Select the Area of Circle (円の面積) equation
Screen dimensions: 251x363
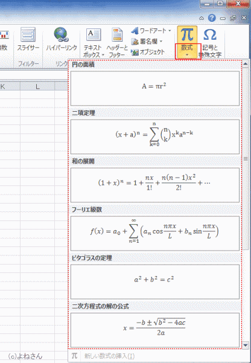pyautogui.click(x=155, y=88)
